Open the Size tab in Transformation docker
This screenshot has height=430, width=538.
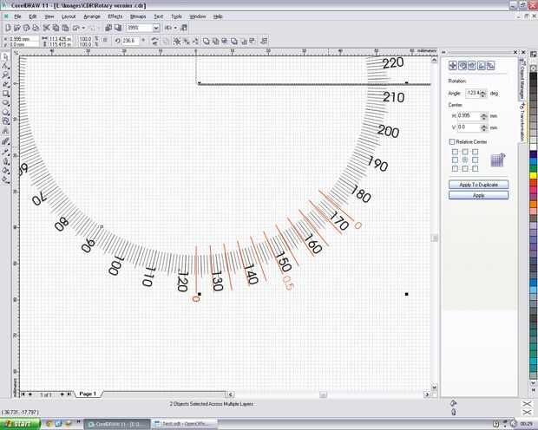click(482, 66)
